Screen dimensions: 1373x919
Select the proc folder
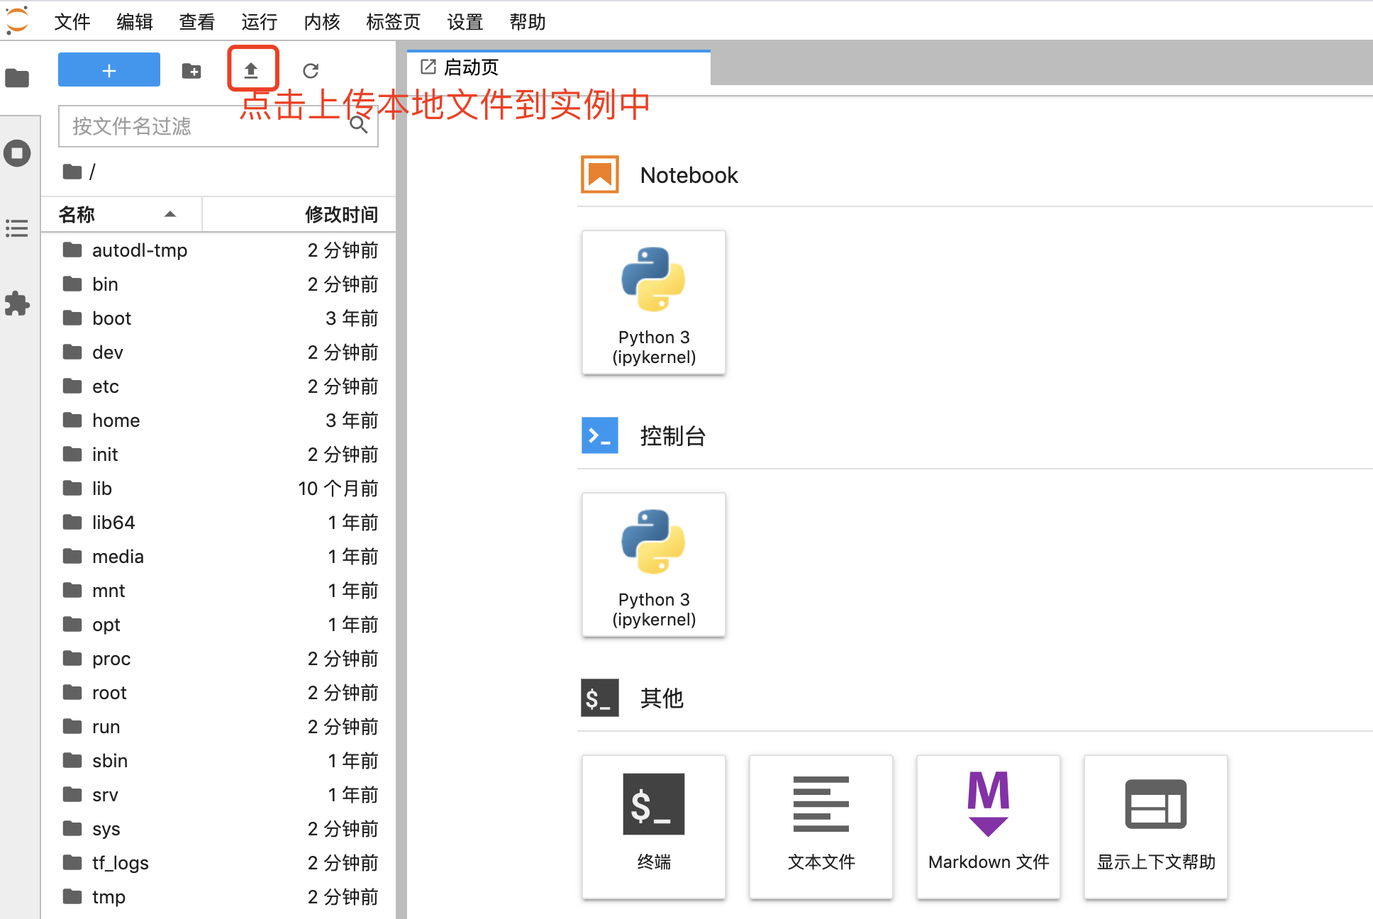(x=218, y=659)
